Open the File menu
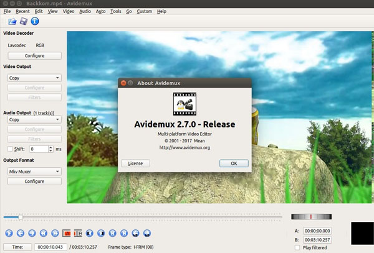 7,11
